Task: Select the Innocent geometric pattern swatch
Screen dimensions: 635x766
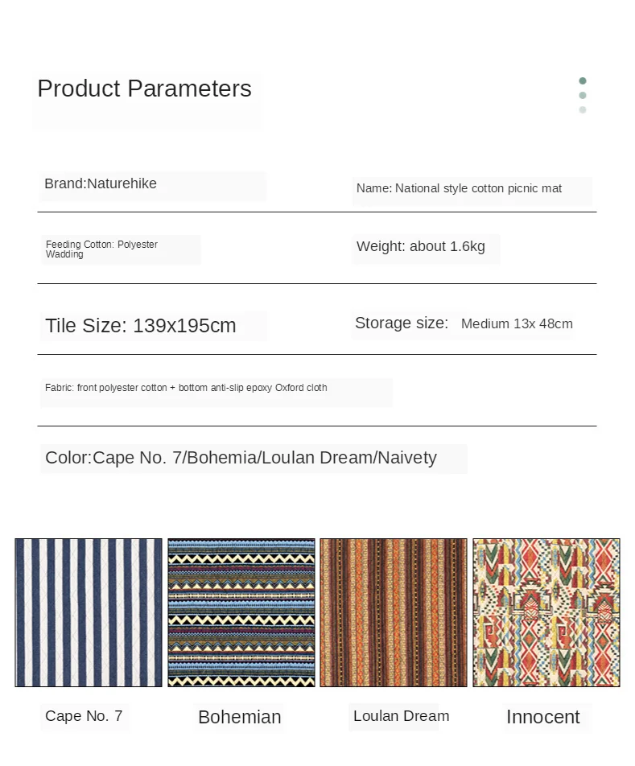Action: tap(546, 612)
